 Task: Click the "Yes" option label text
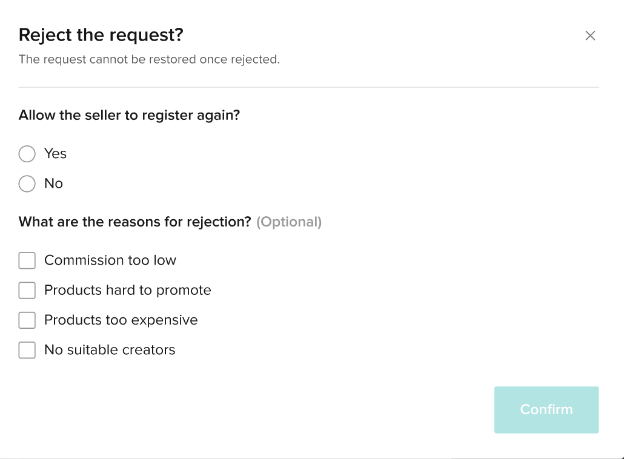(55, 154)
